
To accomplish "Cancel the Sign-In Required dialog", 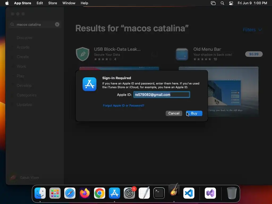I will coord(174,113).
